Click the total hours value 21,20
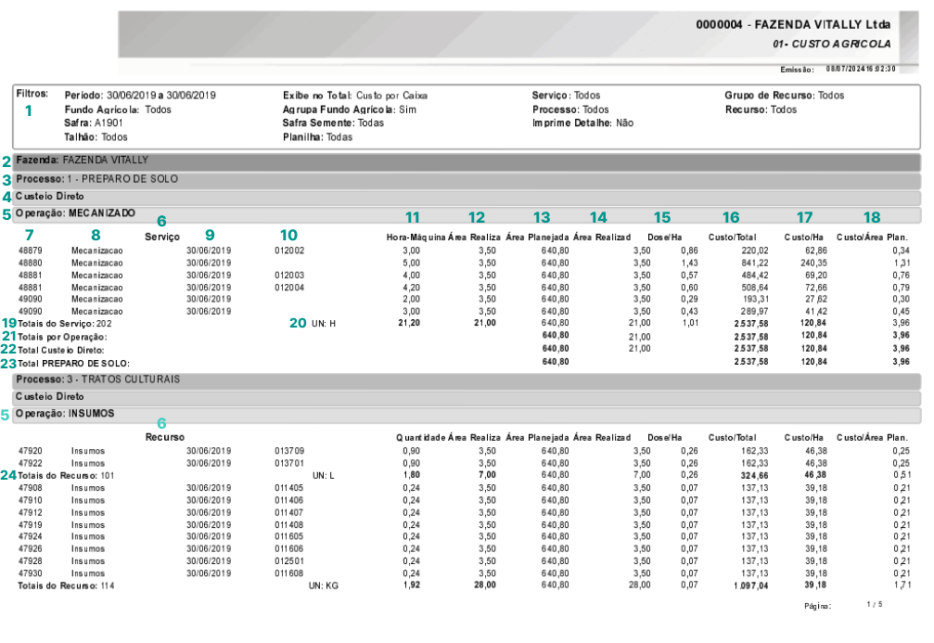This screenshot has width=934, height=643. click(409, 323)
